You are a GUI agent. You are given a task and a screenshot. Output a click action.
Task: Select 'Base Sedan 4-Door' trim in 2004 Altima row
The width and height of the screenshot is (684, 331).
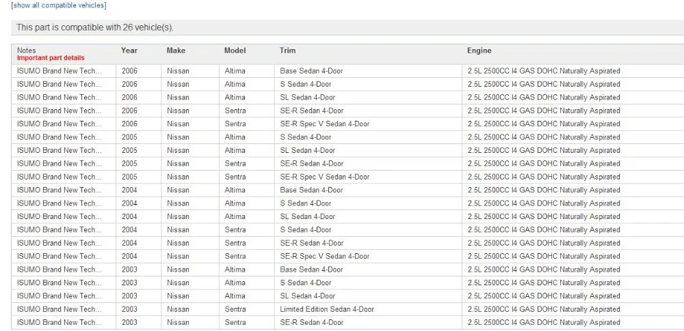311,190
